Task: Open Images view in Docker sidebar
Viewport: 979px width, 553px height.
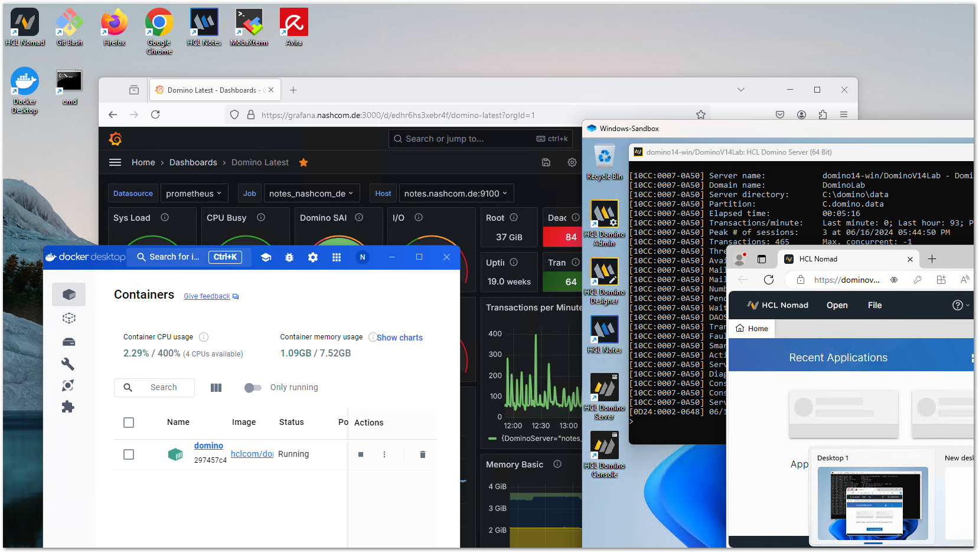Action: [68, 318]
